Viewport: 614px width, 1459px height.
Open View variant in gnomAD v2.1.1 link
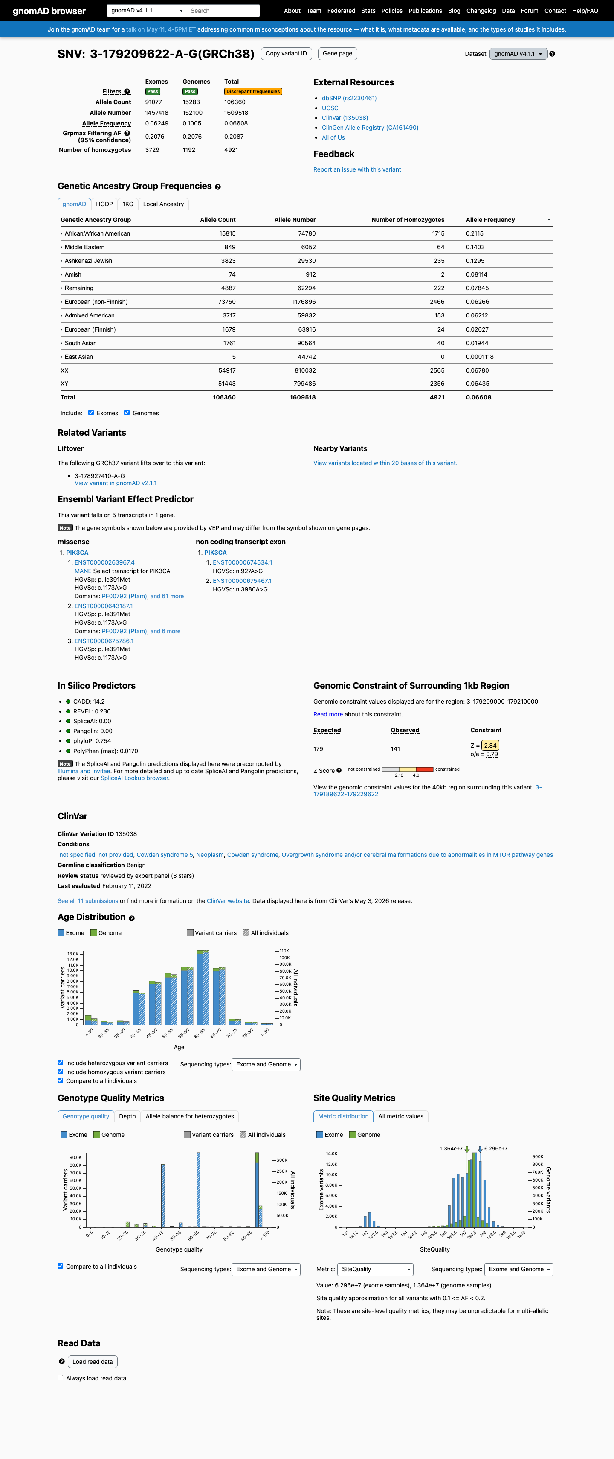pos(116,483)
